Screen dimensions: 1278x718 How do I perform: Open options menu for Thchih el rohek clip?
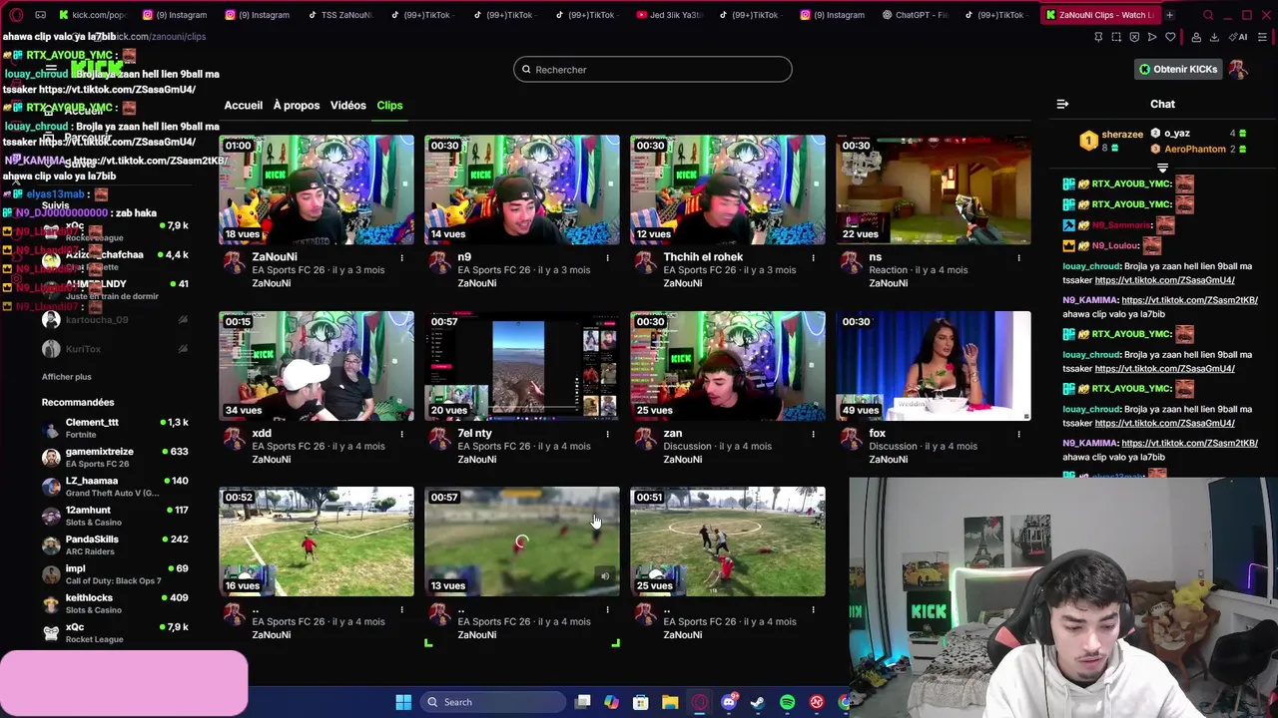pyautogui.click(x=813, y=258)
